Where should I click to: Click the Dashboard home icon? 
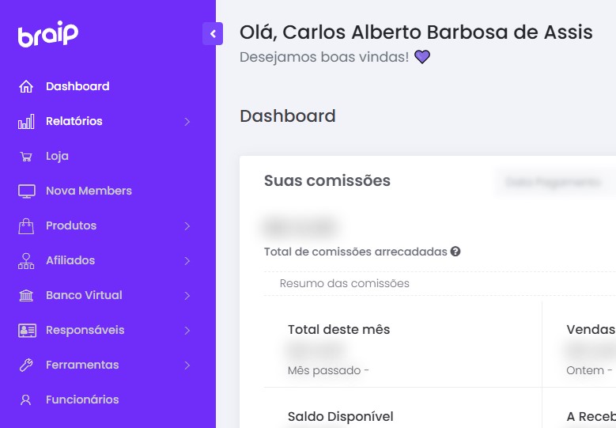click(26, 86)
